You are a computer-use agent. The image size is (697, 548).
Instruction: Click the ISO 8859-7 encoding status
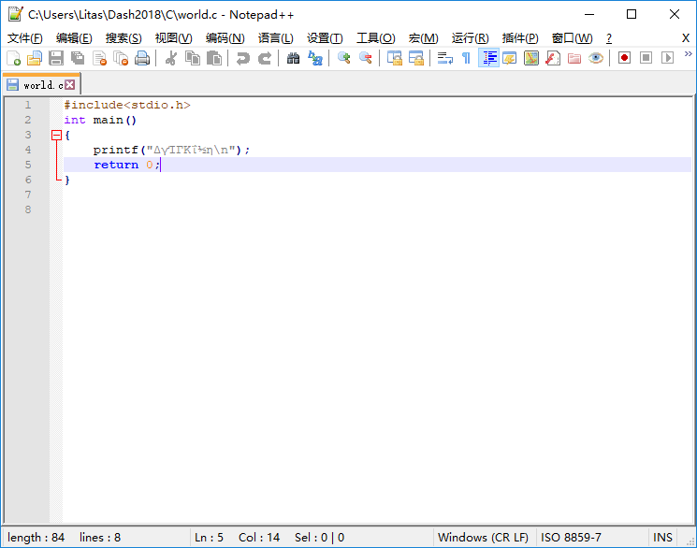click(x=571, y=538)
